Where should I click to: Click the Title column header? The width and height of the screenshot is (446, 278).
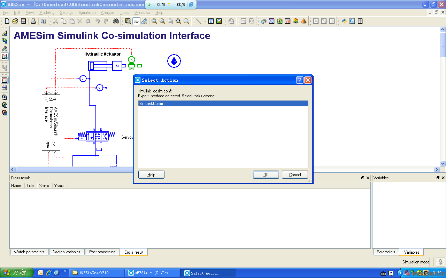click(x=30, y=186)
